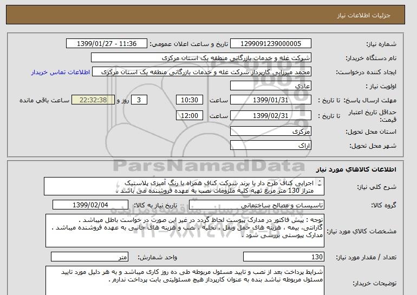Click the request number field 1299091239000005
The height and width of the screenshot is (295, 417).
(271, 44)
